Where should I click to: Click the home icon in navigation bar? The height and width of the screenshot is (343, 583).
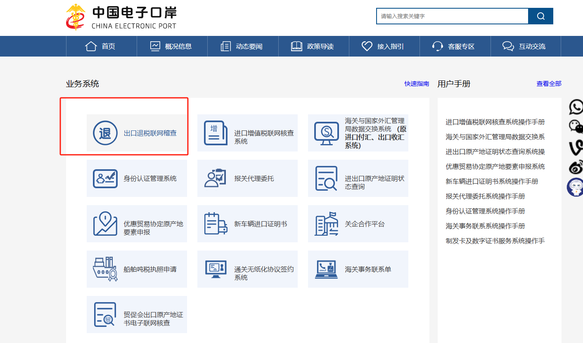pyautogui.click(x=91, y=46)
